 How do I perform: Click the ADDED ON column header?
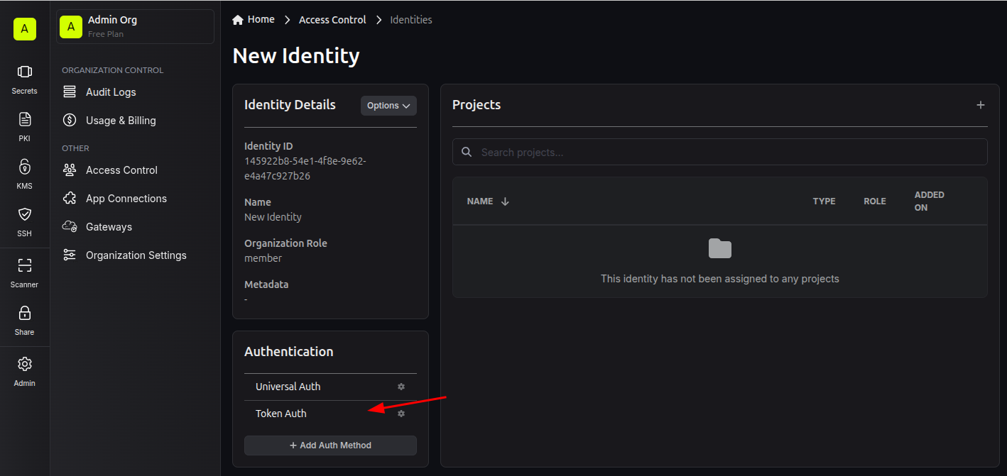930,201
